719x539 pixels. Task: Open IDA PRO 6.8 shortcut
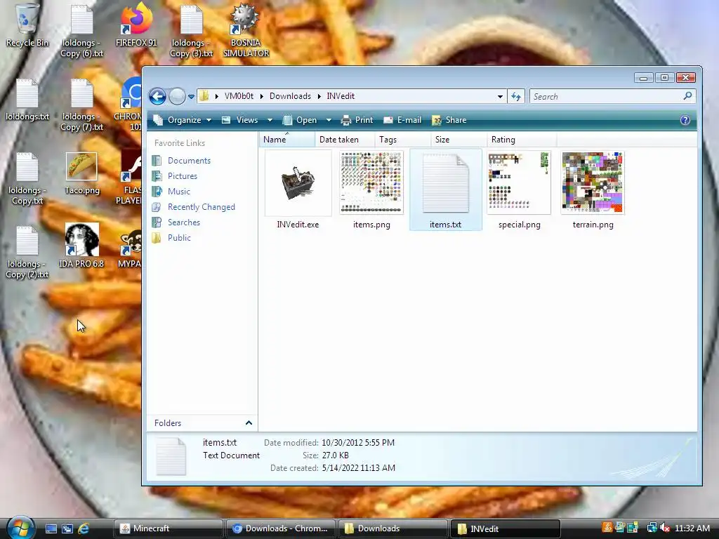[81, 245]
